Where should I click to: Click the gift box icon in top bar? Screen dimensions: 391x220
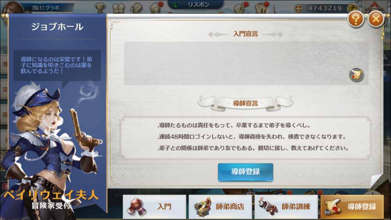[261, 7]
